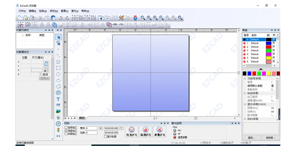Select the Rectangle tool
The image size is (292, 146).
point(58,68)
